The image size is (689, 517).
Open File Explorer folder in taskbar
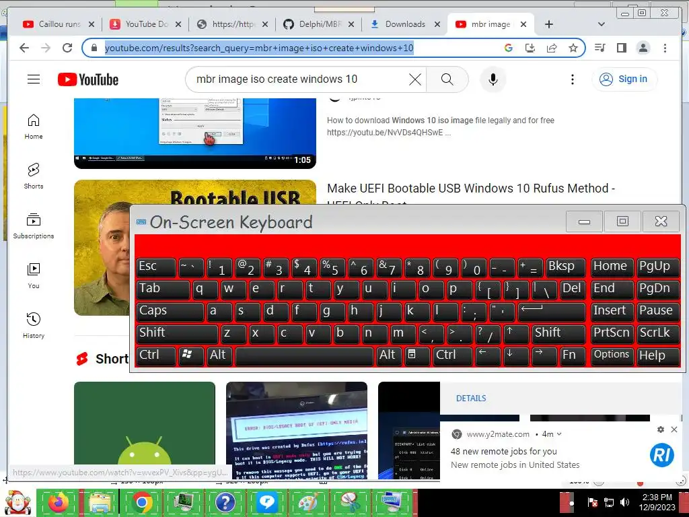tap(100, 502)
